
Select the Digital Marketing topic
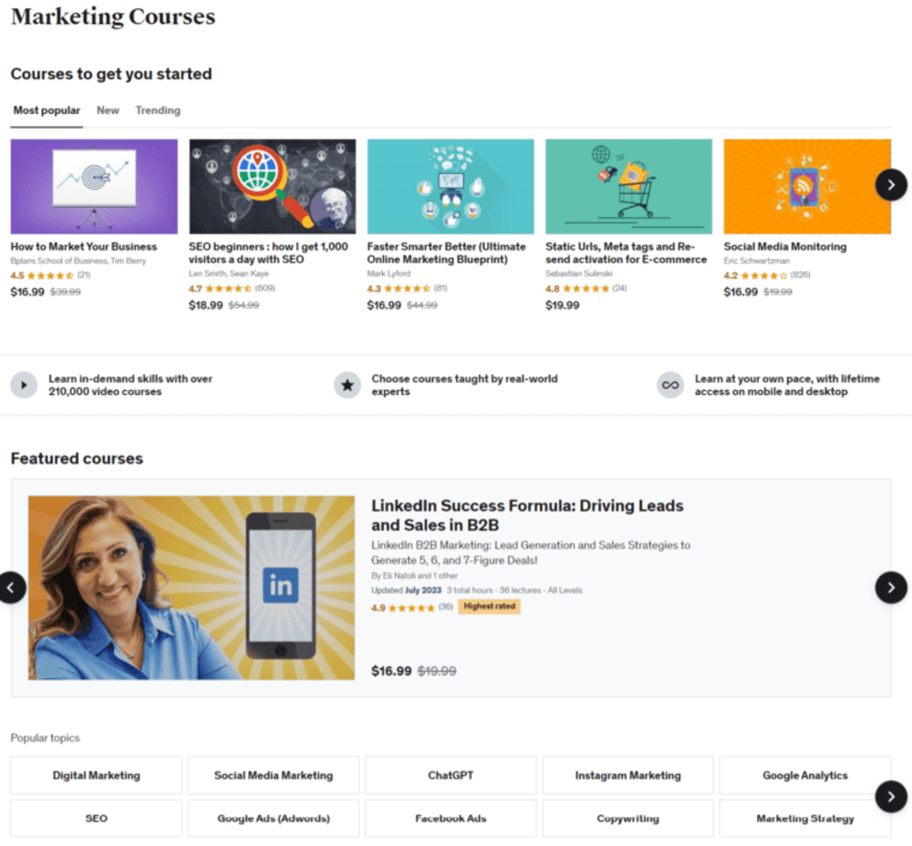(96, 776)
